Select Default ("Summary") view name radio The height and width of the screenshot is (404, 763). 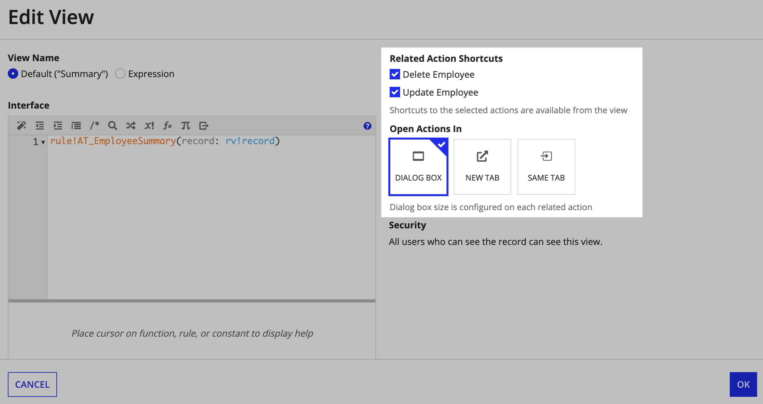[13, 74]
